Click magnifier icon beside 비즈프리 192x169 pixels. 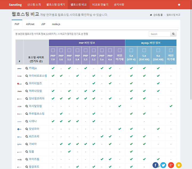27,137
